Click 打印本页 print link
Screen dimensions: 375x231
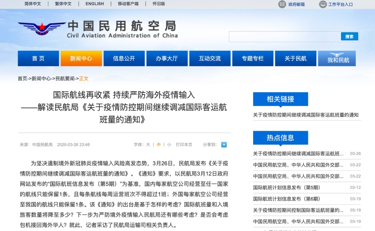(184, 145)
